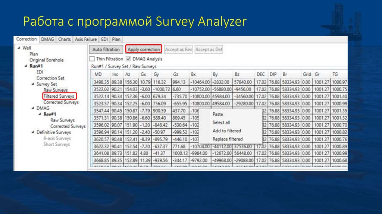Open the Charts tab

click(x=64, y=39)
